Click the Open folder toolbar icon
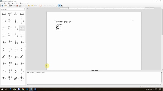Screen dimensions: 163x91 click(x=6, y=6)
